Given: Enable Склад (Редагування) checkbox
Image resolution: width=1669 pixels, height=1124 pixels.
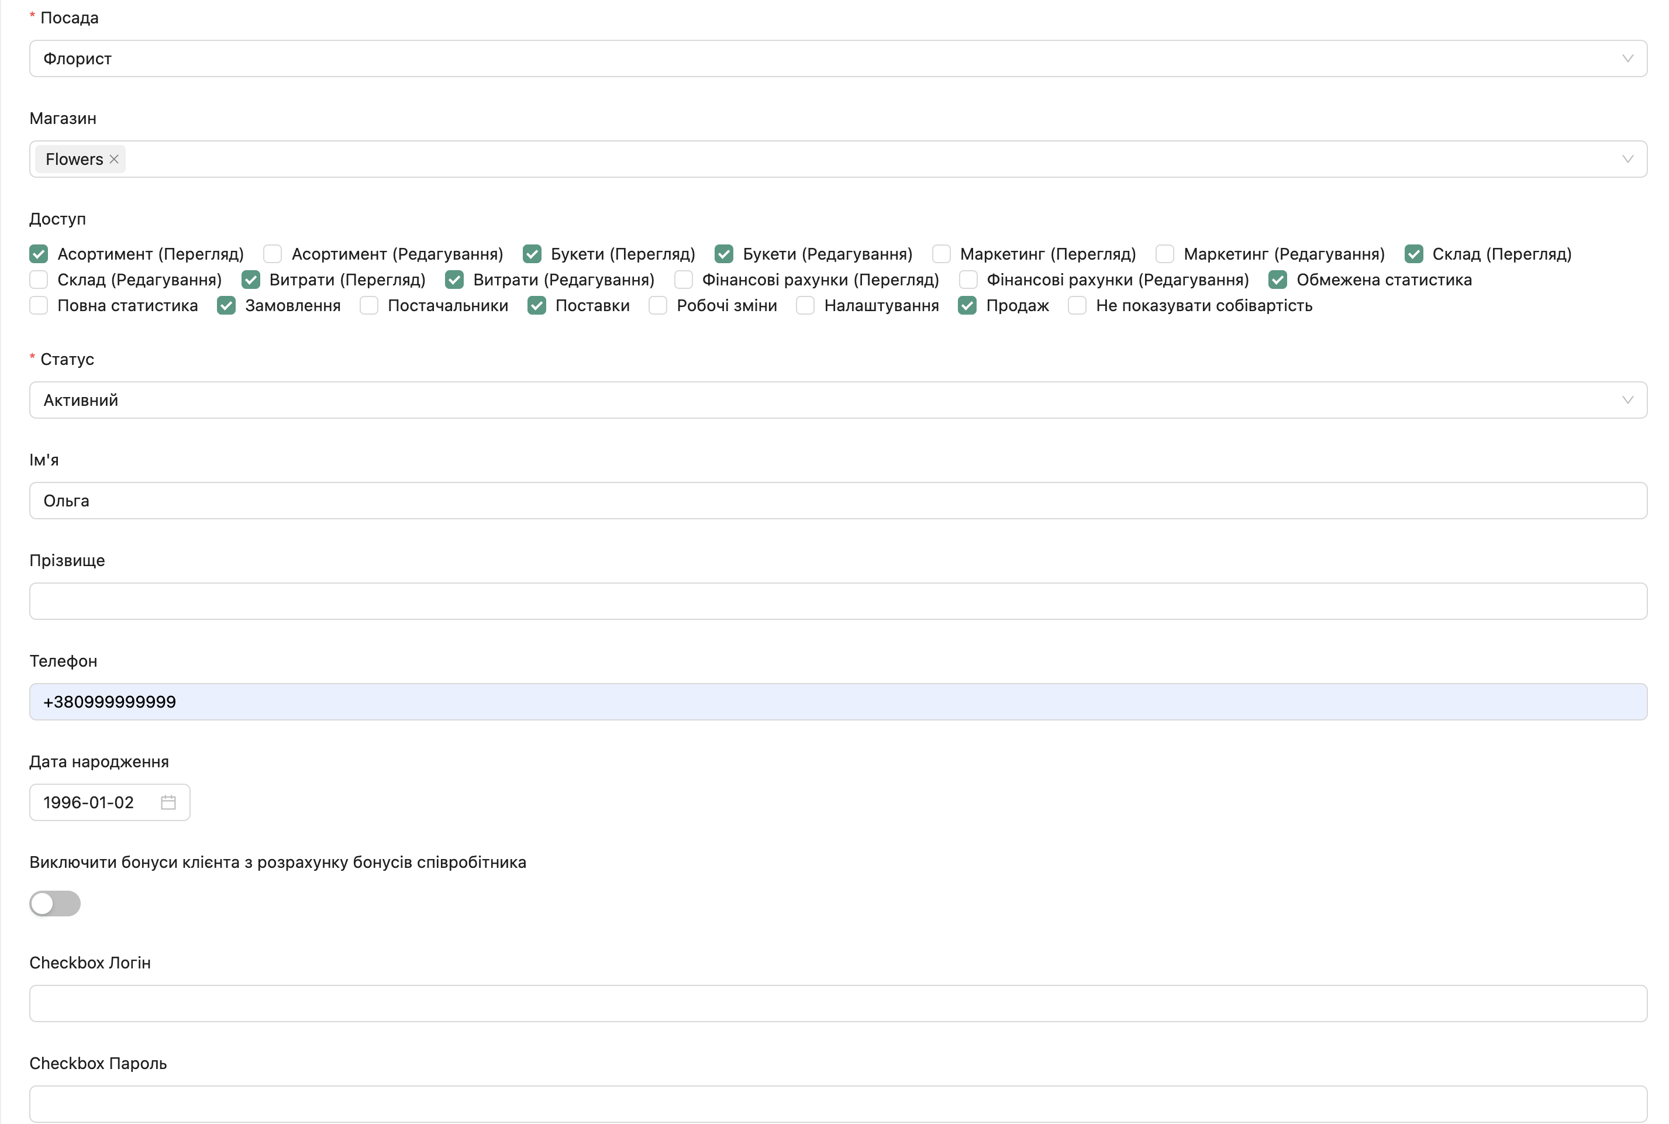Looking at the screenshot, I should click(x=39, y=280).
